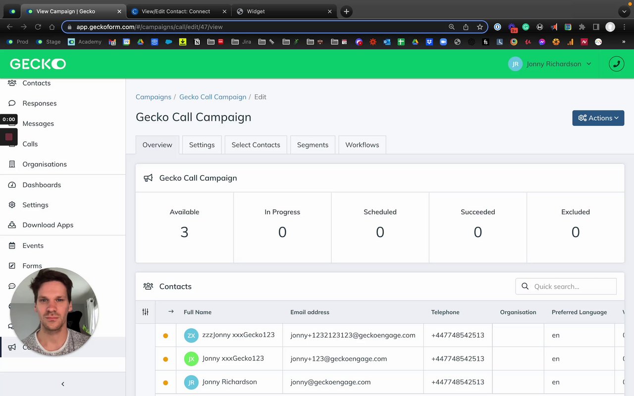The height and width of the screenshot is (396, 634).
Task: Focus the Quick search field
Action: pyautogui.click(x=566, y=286)
